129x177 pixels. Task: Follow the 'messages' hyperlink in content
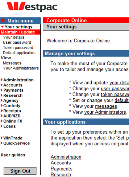[106, 106]
